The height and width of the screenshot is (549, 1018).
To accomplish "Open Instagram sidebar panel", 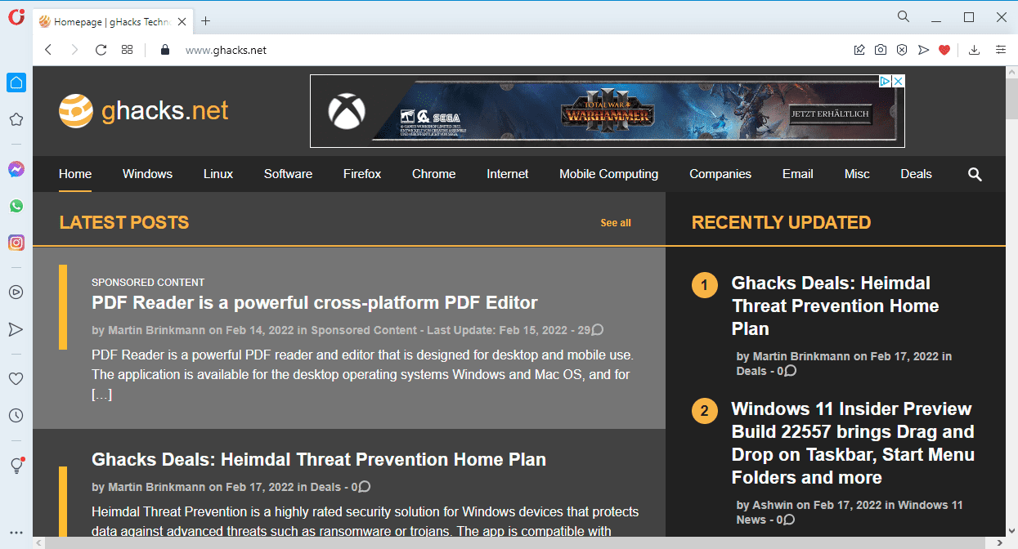I will click(x=16, y=243).
